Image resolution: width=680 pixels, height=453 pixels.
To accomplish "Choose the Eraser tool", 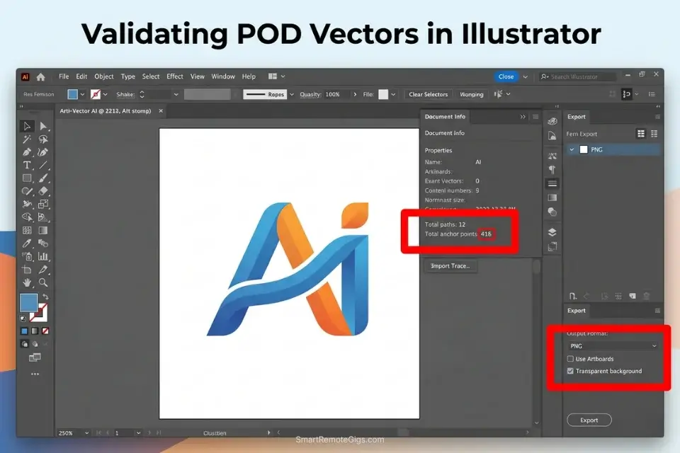I will coord(43,191).
